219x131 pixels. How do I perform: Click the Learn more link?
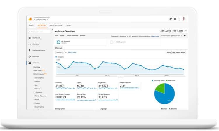(x=155, y=36)
